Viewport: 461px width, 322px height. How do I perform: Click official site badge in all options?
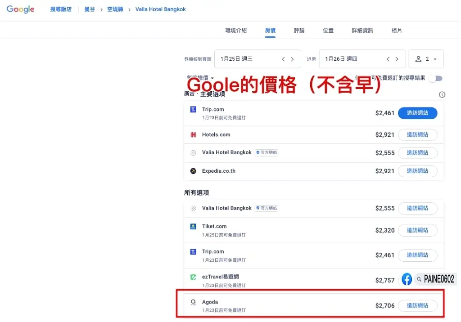click(x=267, y=208)
